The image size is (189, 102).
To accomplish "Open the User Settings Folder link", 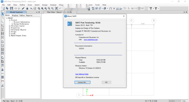I will (82, 74).
